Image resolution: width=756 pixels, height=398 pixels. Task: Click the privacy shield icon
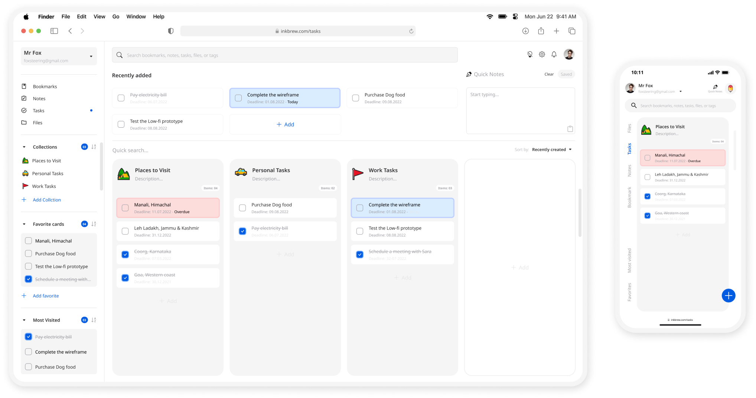coord(171,31)
